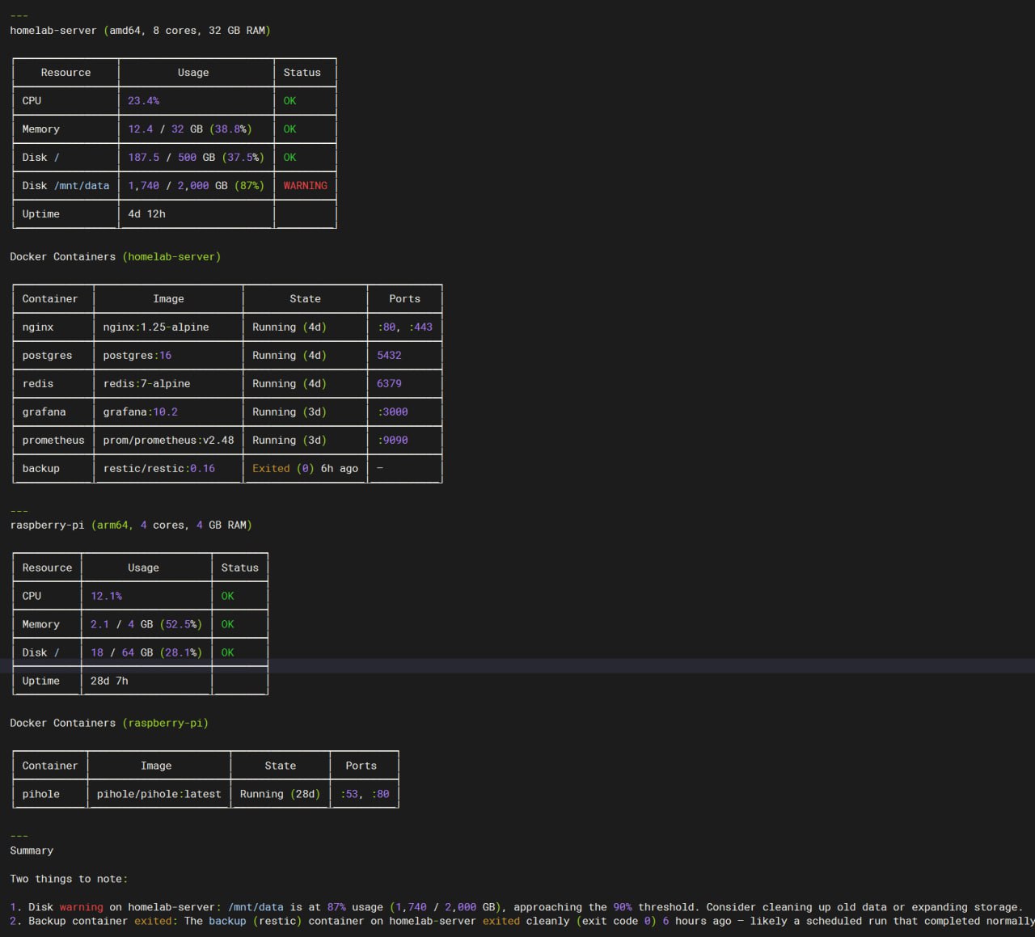Click the 'Running (28d)' state
Viewport: 1035px width, 937px height.
(280, 795)
